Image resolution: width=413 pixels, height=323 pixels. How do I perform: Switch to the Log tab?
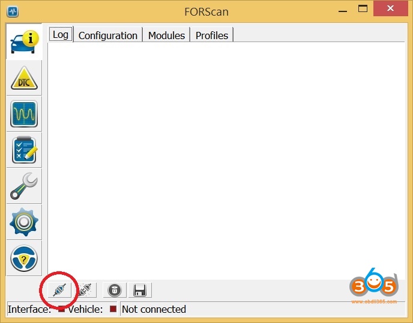coord(61,34)
